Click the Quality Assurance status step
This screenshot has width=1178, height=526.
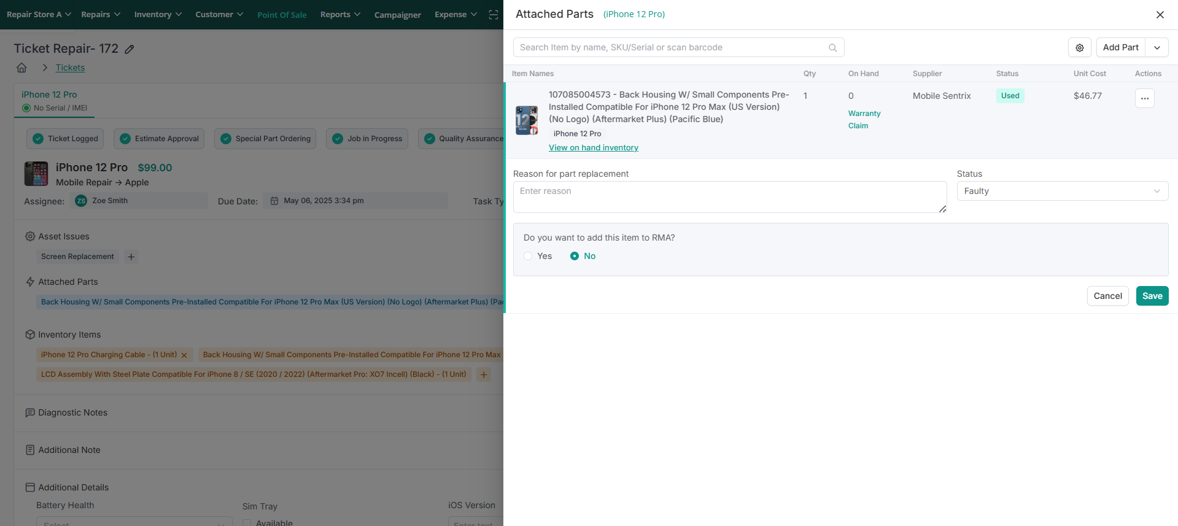click(461, 139)
